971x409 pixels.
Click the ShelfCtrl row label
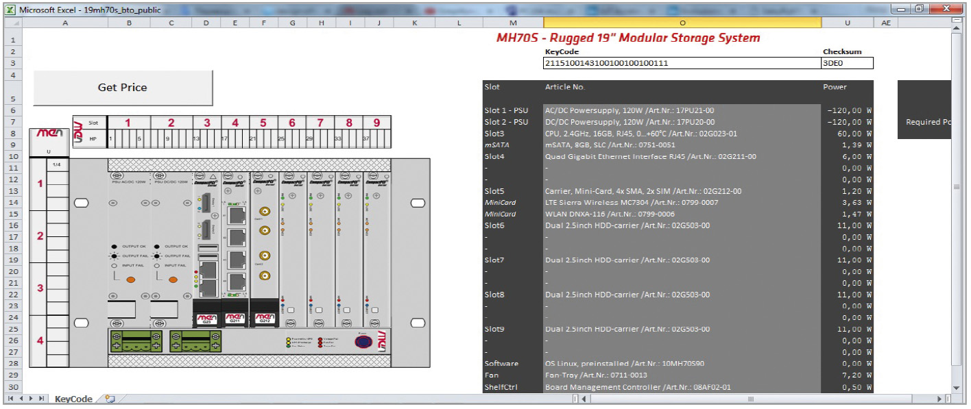tap(499, 387)
